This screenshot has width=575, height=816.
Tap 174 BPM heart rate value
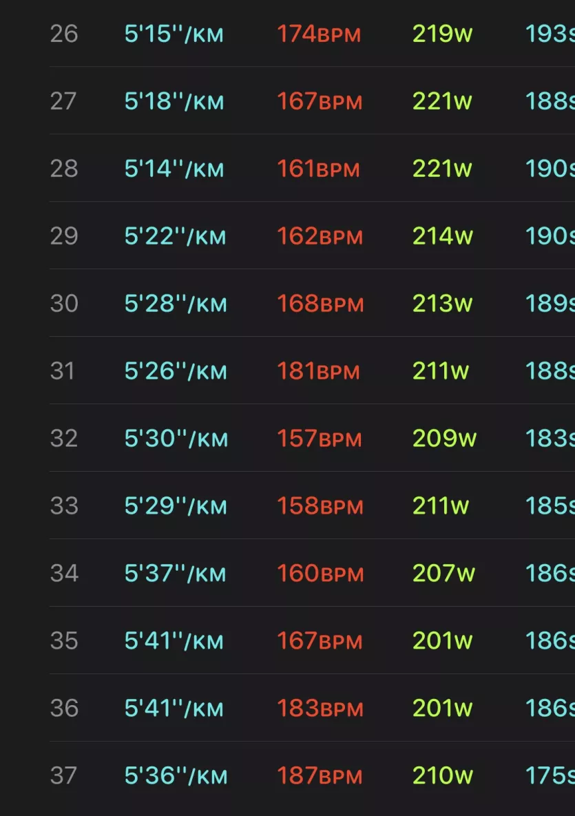coord(319,34)
